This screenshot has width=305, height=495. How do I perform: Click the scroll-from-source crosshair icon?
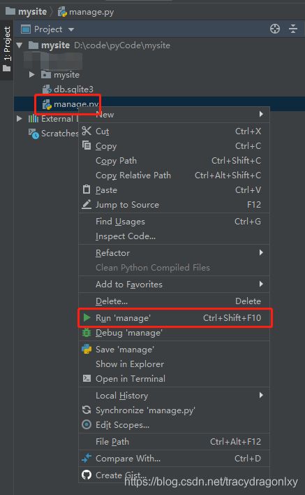click(x=275, y=29)
